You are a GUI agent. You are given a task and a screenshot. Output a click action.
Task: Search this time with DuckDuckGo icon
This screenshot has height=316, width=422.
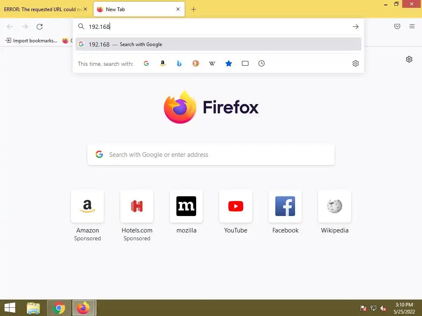pos(196,63)
